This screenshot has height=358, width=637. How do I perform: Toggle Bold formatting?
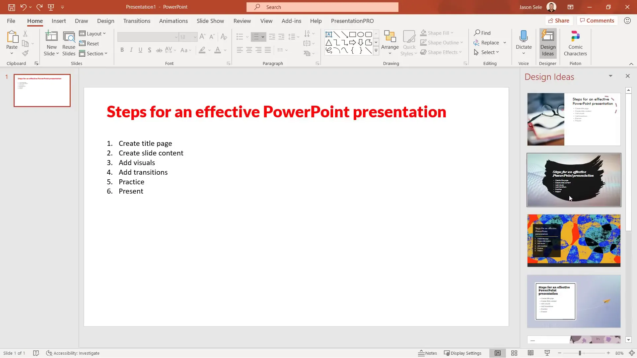point(122,50)
